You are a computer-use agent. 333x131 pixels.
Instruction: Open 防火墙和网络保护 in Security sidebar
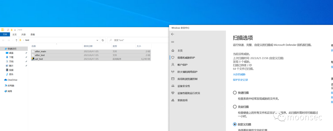coord(187,72)
